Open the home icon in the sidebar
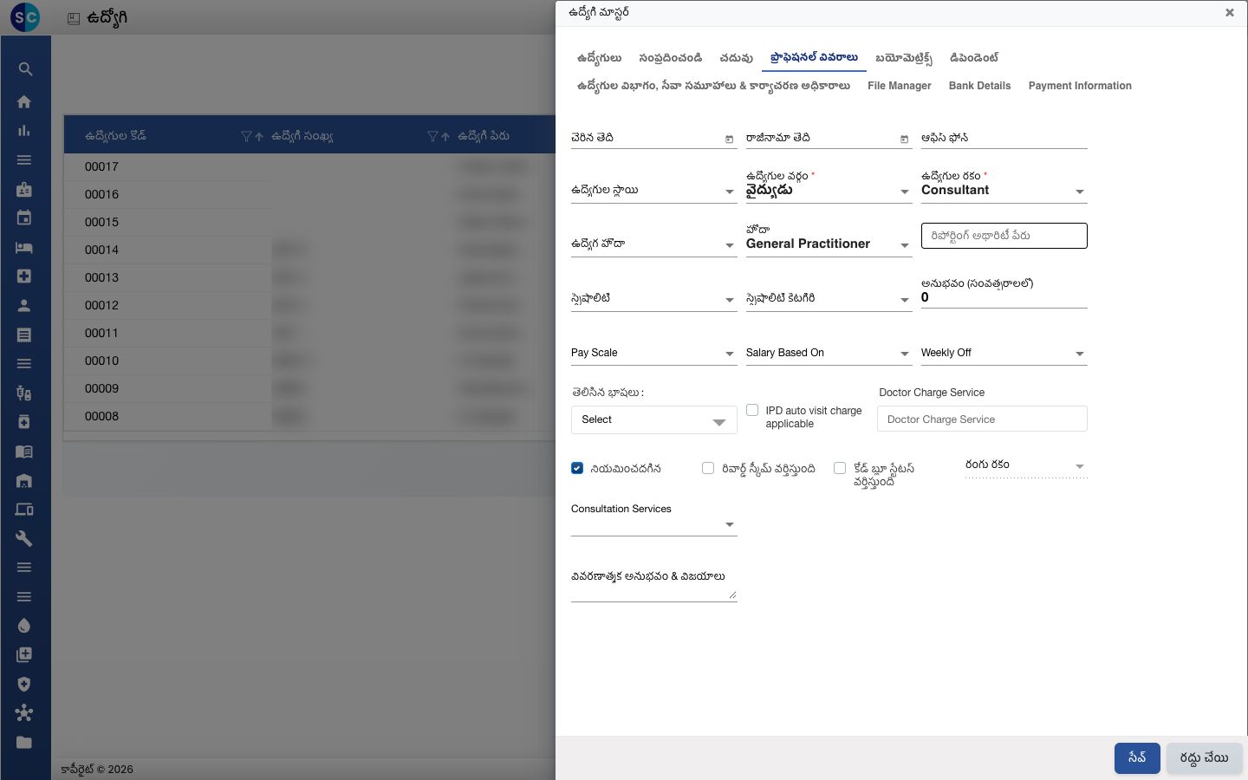This screenshot has width=1248, height=780. (24, 101)
